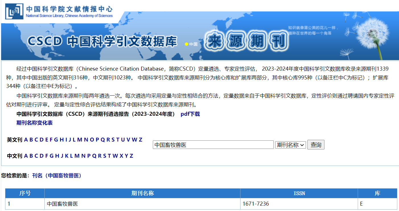Select letter O in the 英文刊 row
Screen dimensions: 399x211
(x=92, y=140)
